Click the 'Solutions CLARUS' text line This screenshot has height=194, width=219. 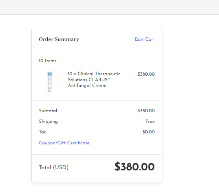click(x=89, y=80)
